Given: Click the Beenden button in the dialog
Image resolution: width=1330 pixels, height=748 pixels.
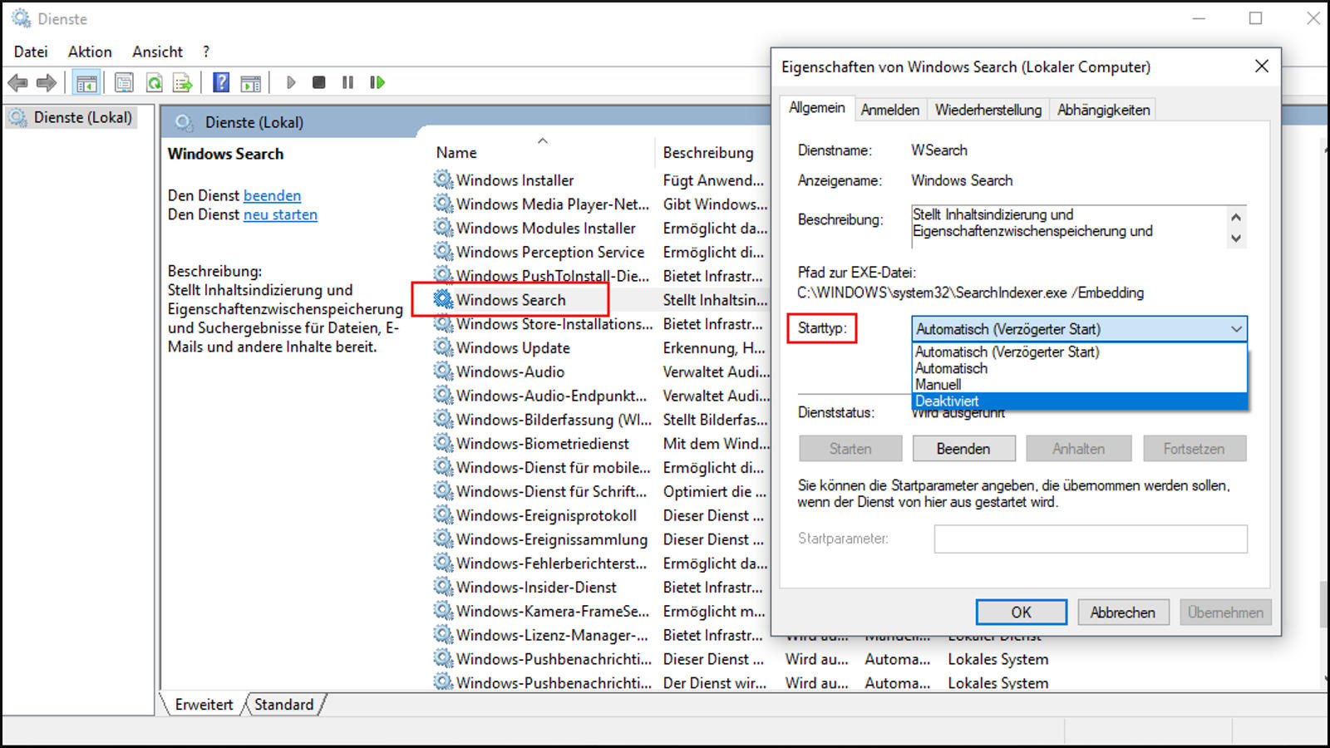Looking at the screenshot, I should tap(963, 449).
